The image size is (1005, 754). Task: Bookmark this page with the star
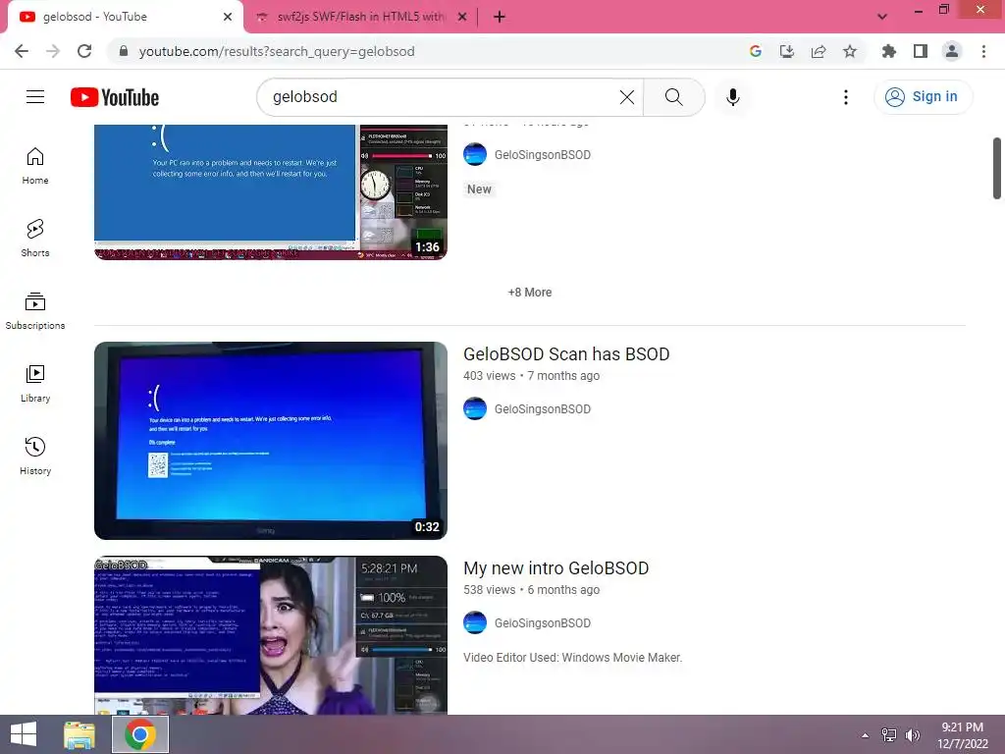[850, 51]
